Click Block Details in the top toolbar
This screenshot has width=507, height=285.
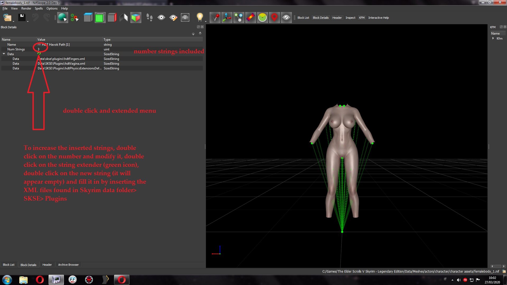pos(321,18)
